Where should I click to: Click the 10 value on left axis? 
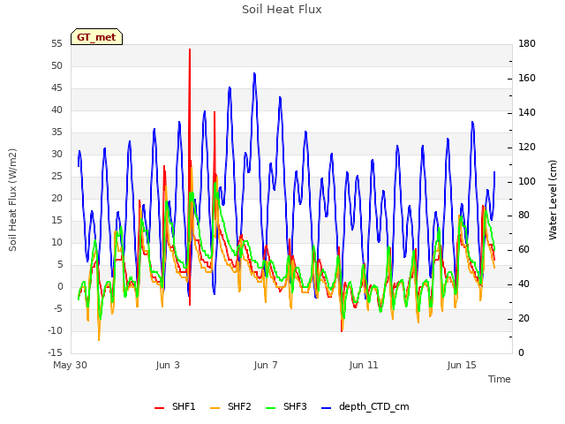click(x=56, y=243)
